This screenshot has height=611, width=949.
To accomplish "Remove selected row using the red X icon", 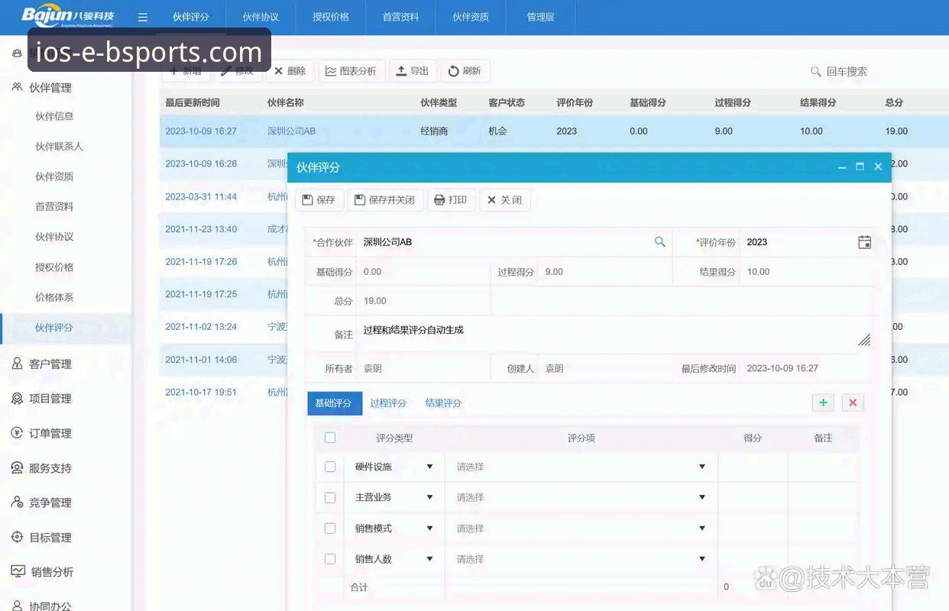I will pos(853,402).
